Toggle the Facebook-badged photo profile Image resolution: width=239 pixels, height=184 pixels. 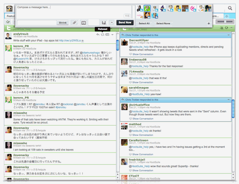tap(208, 9)
